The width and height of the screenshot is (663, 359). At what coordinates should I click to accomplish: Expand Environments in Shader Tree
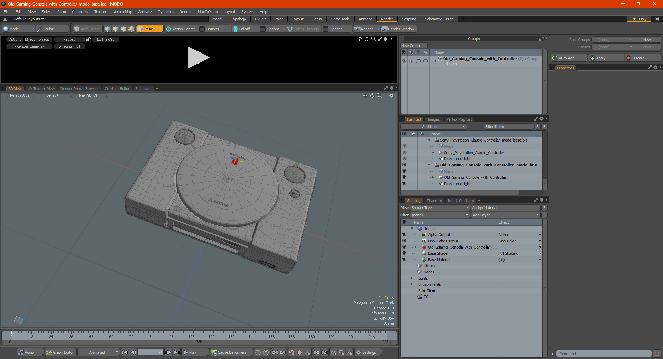coord(412,284)
